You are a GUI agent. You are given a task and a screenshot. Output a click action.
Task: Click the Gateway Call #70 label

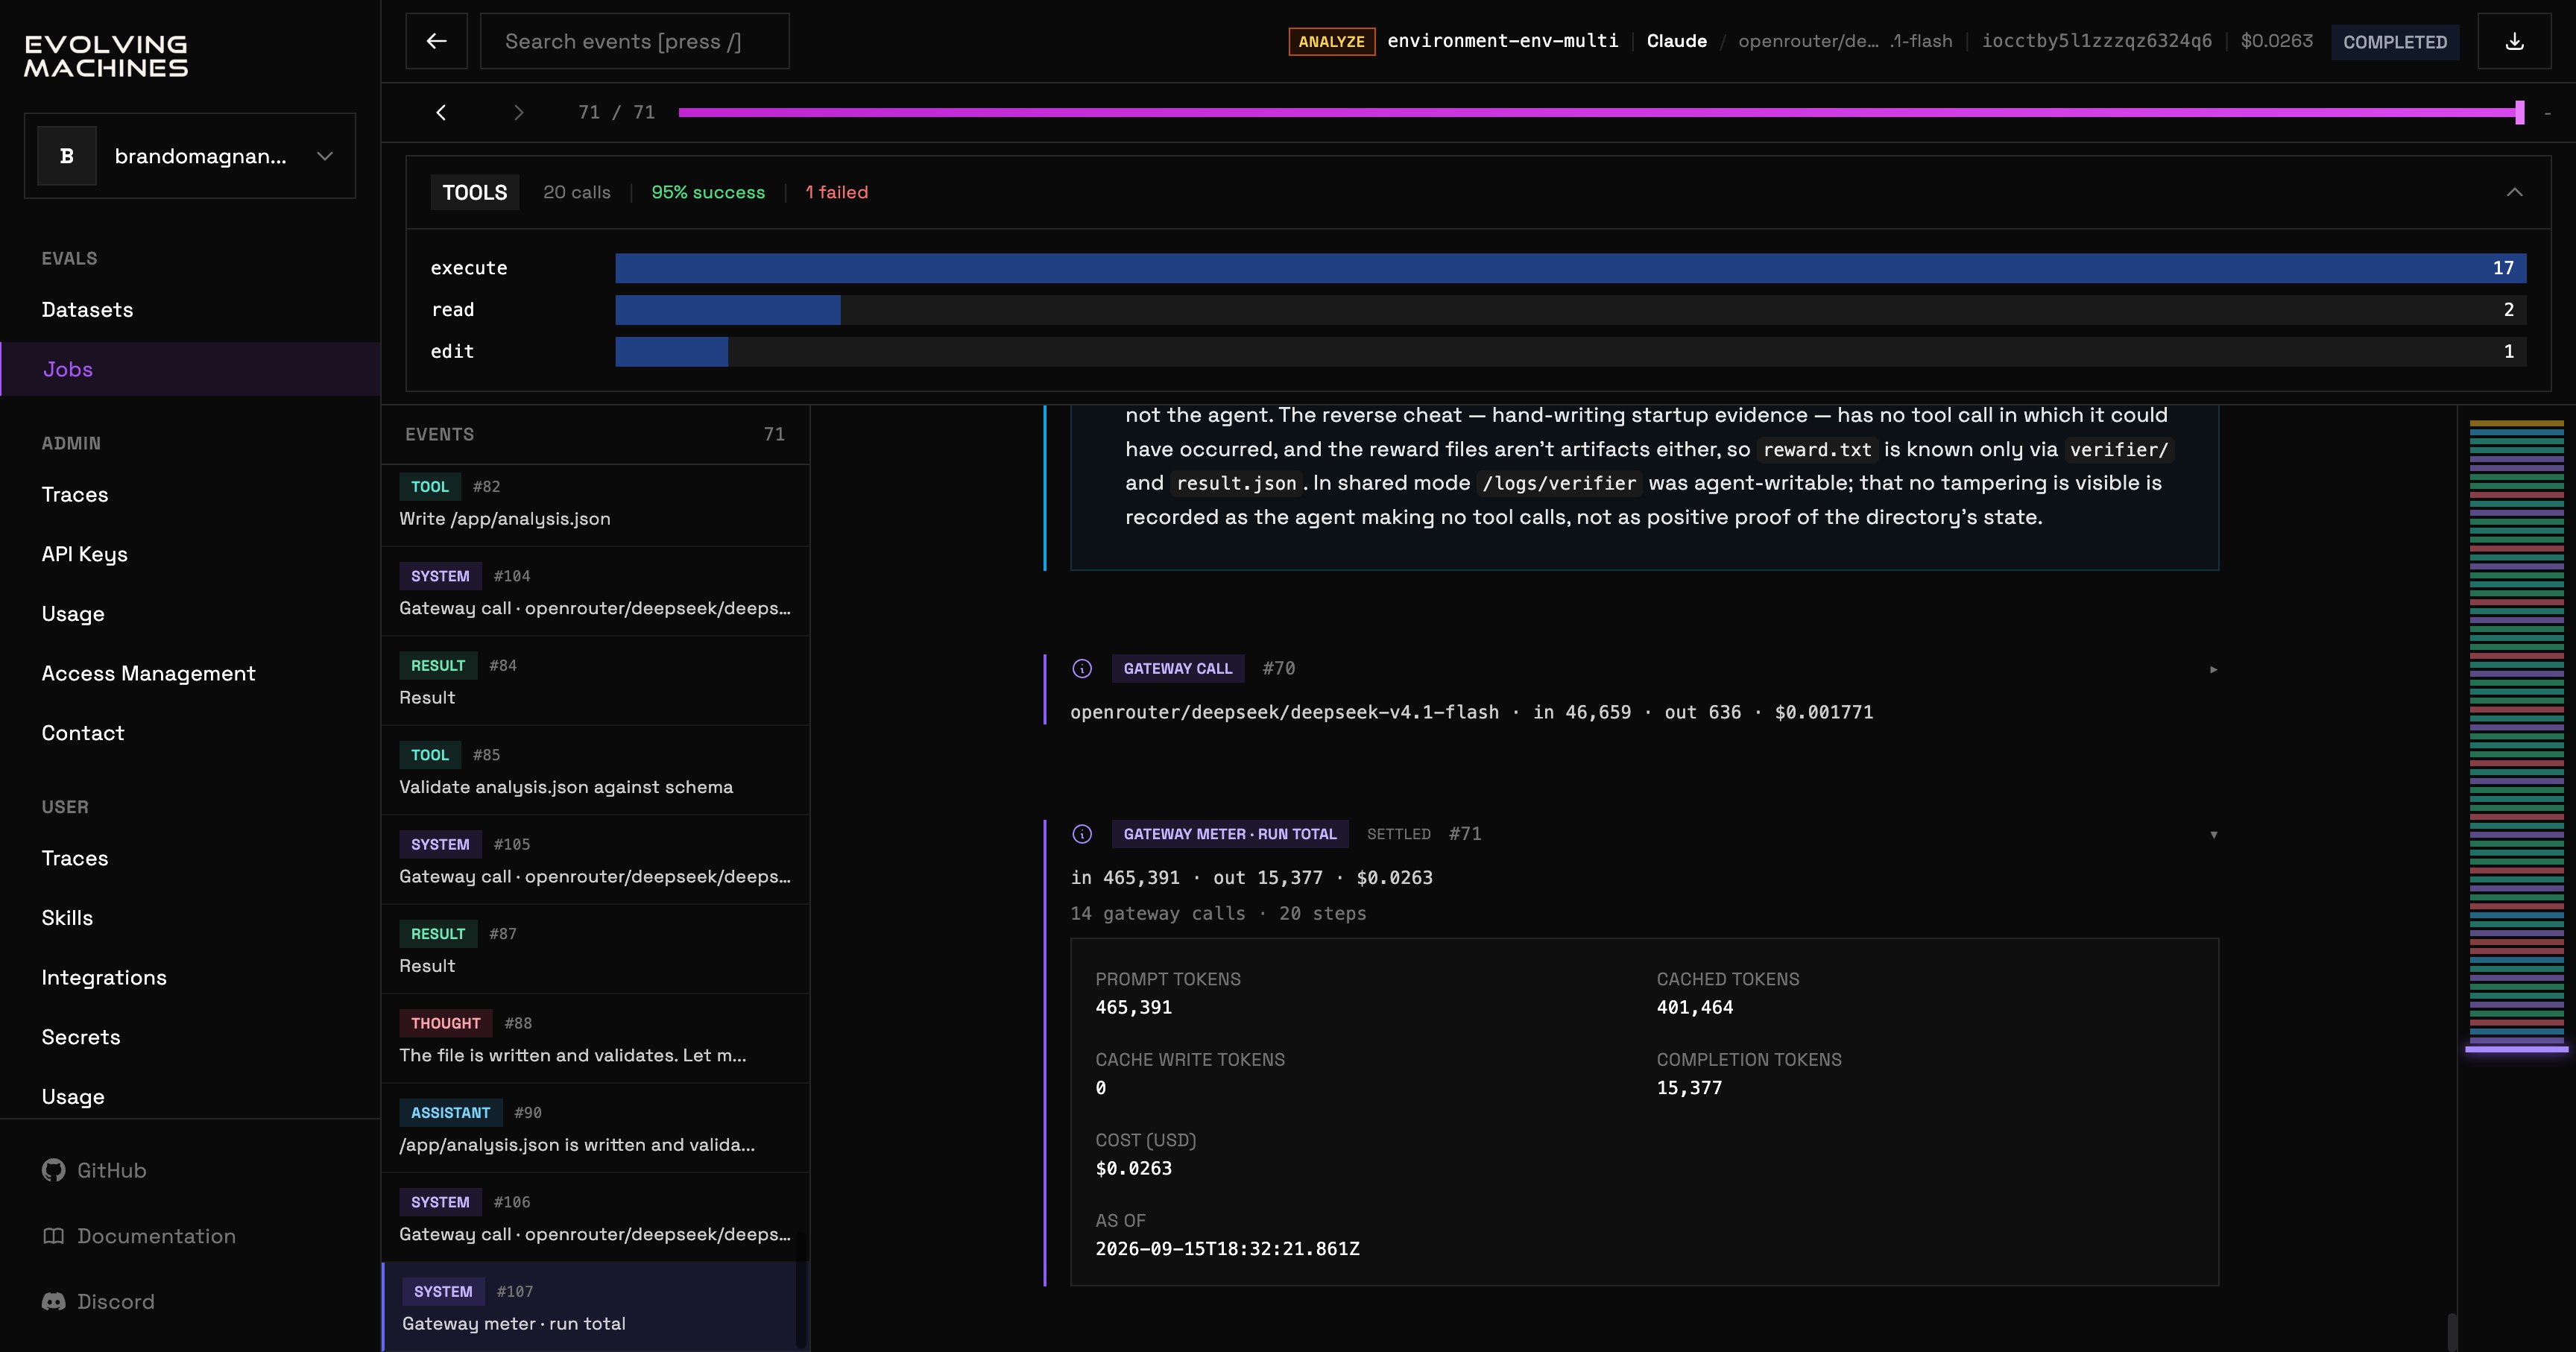coord(1177,668)
